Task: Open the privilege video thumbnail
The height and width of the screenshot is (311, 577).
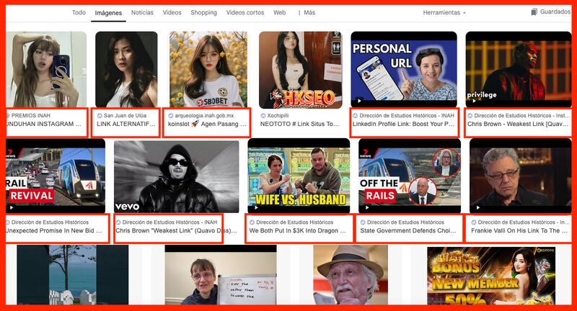Action: click(x=519, y=69)
